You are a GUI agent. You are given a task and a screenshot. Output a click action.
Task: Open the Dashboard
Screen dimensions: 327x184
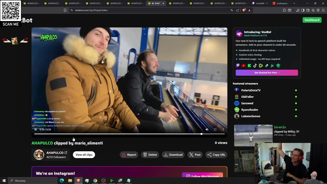[x=312, y=20]
